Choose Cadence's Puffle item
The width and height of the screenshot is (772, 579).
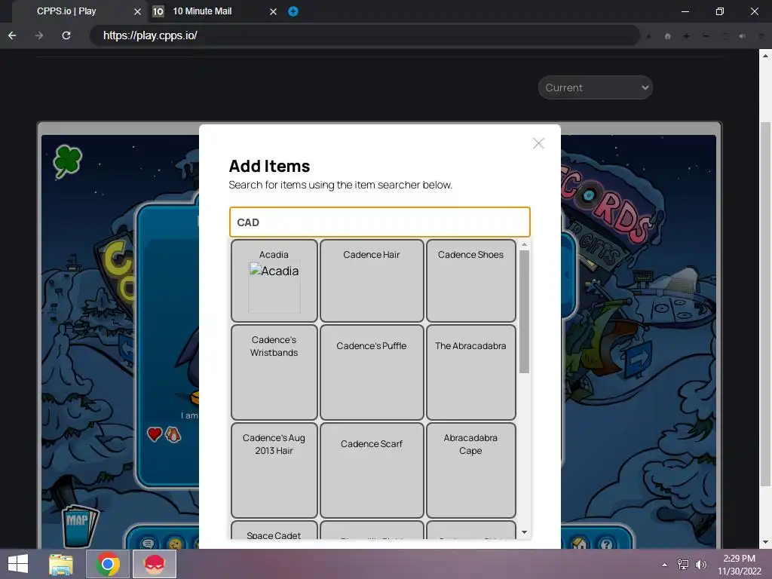372,372
